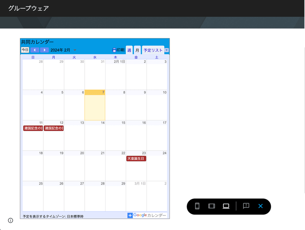Viewport: 305px width, 230px height.
Task: Select date 23 in calendar
Action: coord(144,153)
